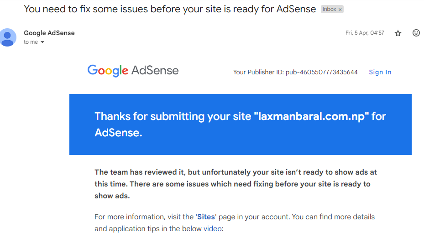Click the sender name Google AdSense
This screenshot has height=233, width=424.
(49, 33)
